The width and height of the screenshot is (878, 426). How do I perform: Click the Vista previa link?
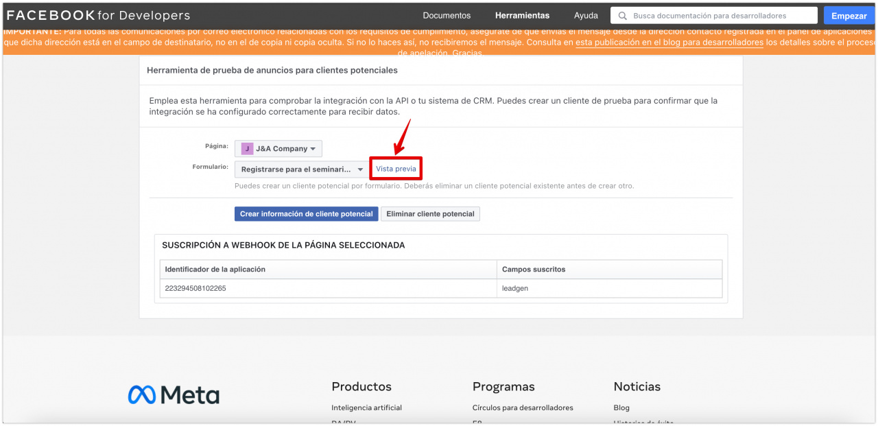tap(396, 169)
